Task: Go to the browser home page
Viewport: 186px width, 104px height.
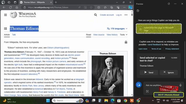Action: tap(17, 8)
